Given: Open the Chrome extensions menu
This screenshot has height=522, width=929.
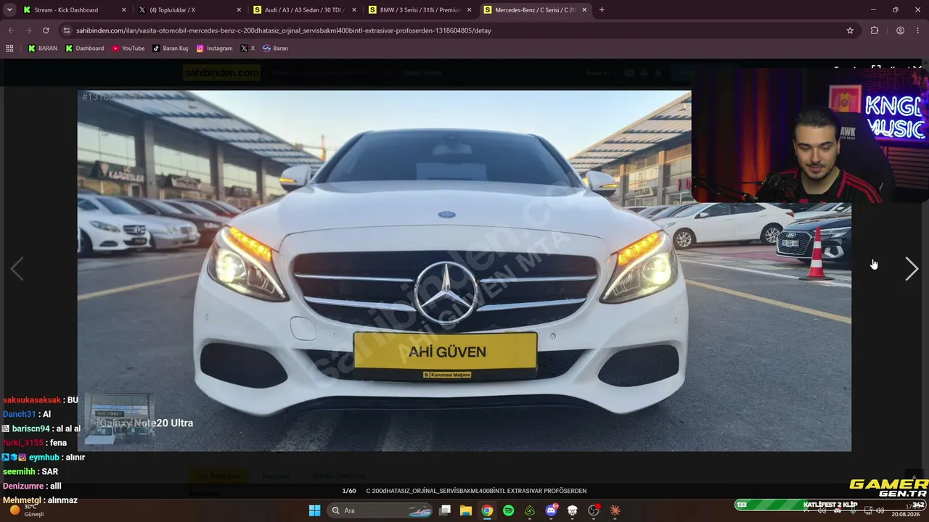Looking at the screenshot, I should coord(875,30).
